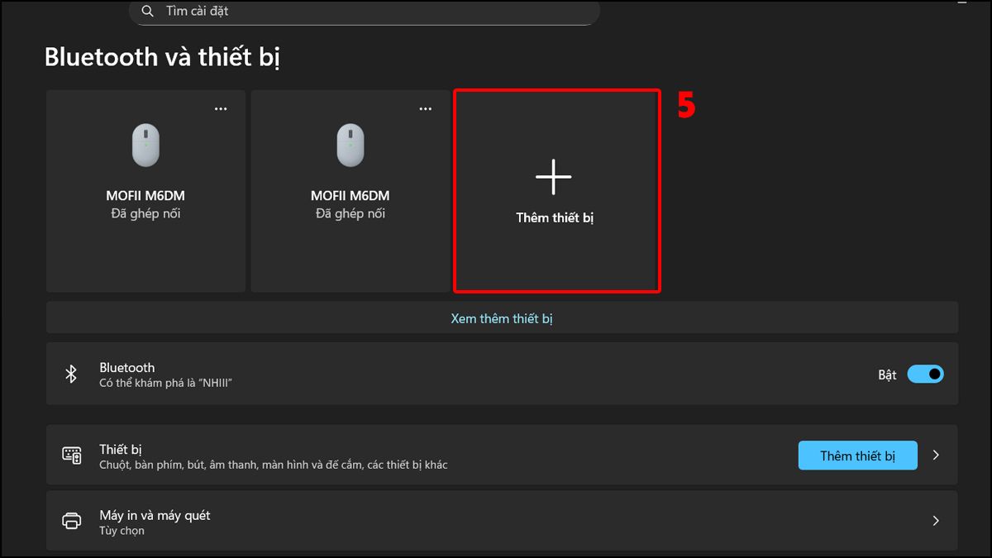Turn off the Bluetooth toggle switch
The width and height of the screenshot is (992, 558).
(925, 374)
